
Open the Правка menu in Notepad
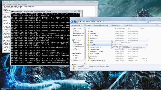point(9,4)
